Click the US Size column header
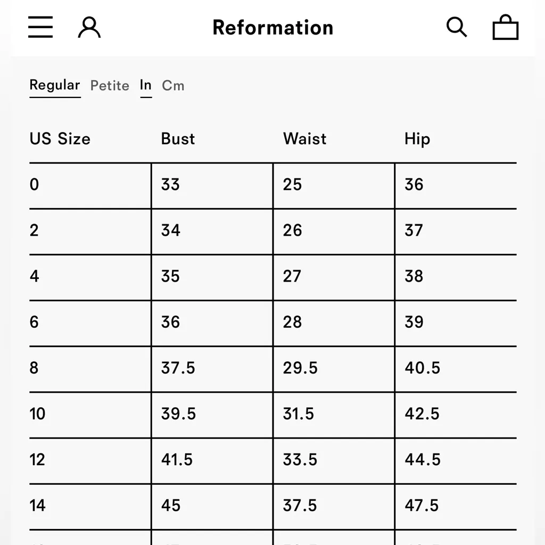The image size is (545, 545). point(60,139)
